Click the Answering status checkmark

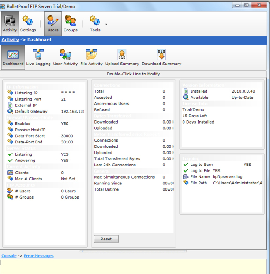(x=10, y=161)
